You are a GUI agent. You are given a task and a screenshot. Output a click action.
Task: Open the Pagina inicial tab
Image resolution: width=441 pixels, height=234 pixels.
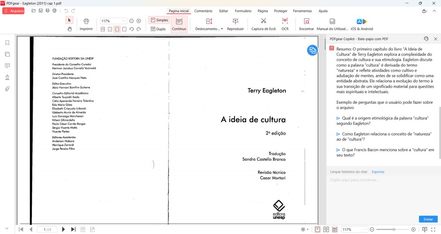click(179, 11)
